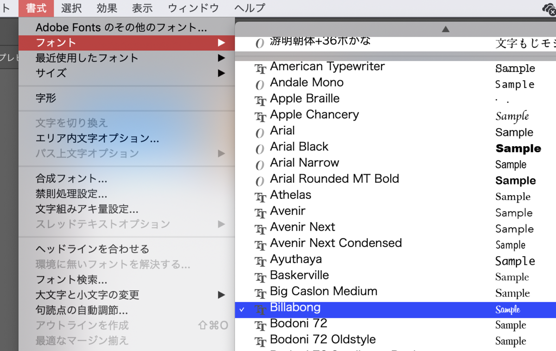Choose エリア内文字オプション...

click(97, 138)
